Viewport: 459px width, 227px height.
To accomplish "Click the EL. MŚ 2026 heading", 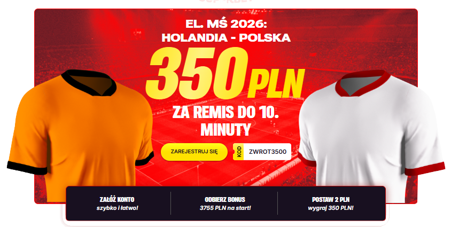I will click(226, 24).
